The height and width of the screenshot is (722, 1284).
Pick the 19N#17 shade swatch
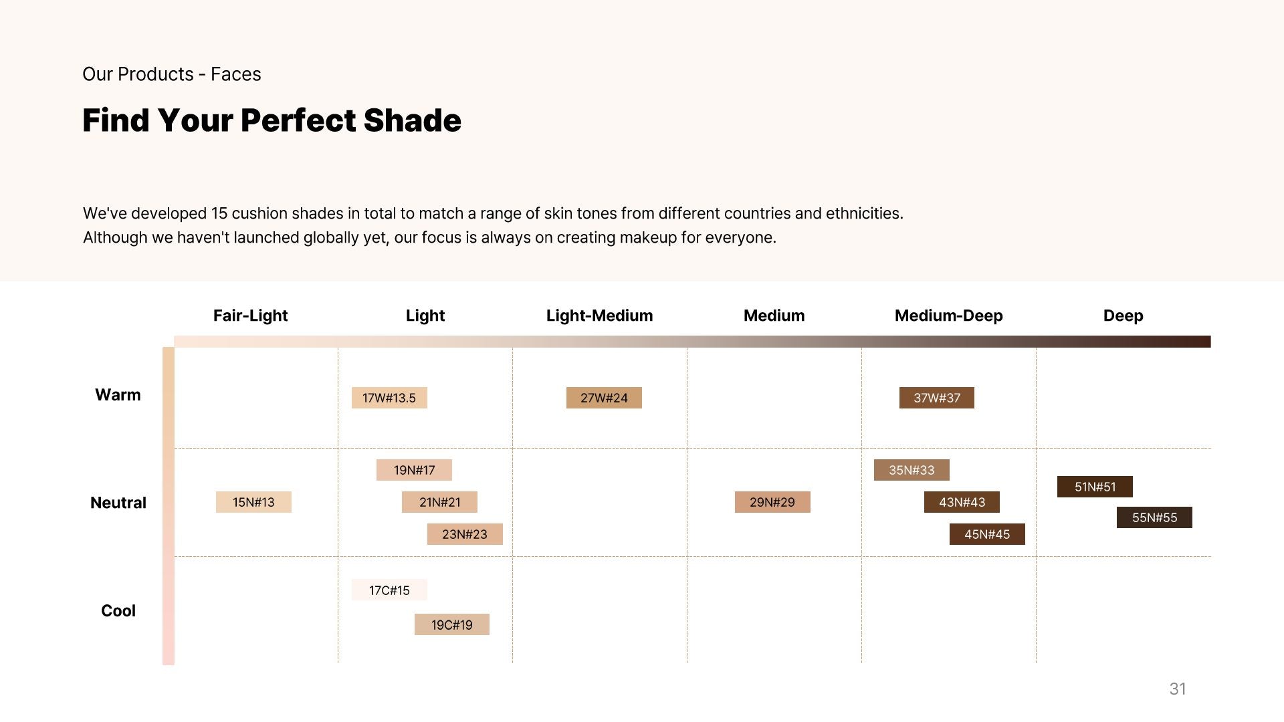(414, 470)
